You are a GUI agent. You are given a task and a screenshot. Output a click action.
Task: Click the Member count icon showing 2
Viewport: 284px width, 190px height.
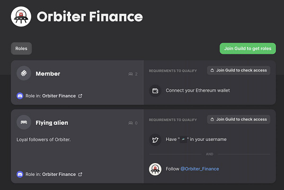point(131,74)
